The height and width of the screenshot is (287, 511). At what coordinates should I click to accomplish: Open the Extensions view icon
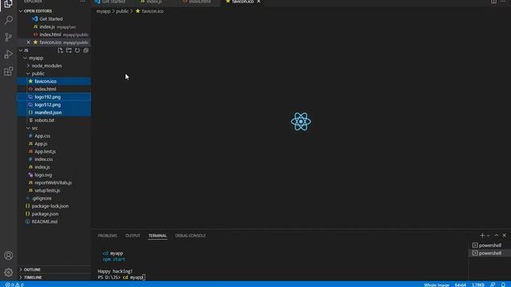pyautogui.click(x=8, y=71)
